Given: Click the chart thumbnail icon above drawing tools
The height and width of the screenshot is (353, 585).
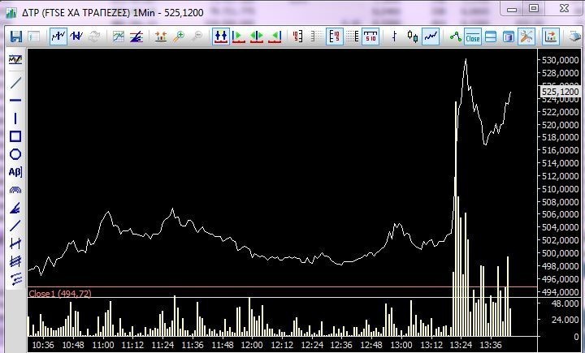Looking at the screenshot, I should pos(15,59).
